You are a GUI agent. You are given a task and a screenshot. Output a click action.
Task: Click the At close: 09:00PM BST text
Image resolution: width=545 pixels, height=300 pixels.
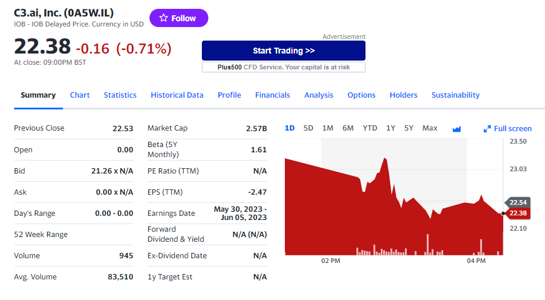point(50,62)
